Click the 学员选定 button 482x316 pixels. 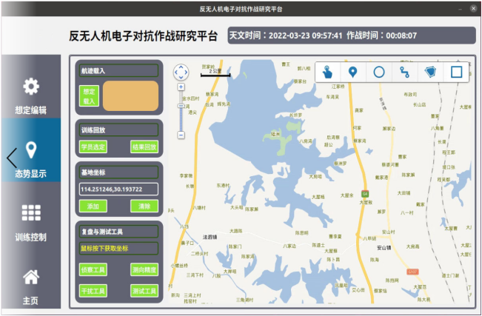pos(93,147)
